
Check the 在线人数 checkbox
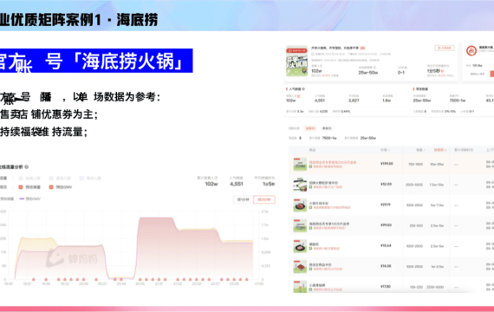tap(21, 179)
